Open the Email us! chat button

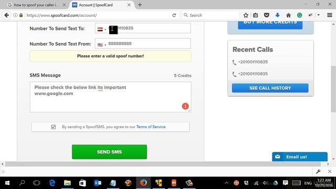(x=300, y=156)
